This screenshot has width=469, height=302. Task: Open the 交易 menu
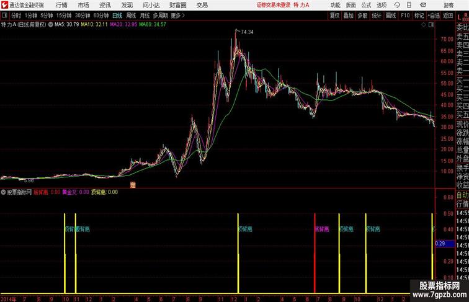[202, 5]
